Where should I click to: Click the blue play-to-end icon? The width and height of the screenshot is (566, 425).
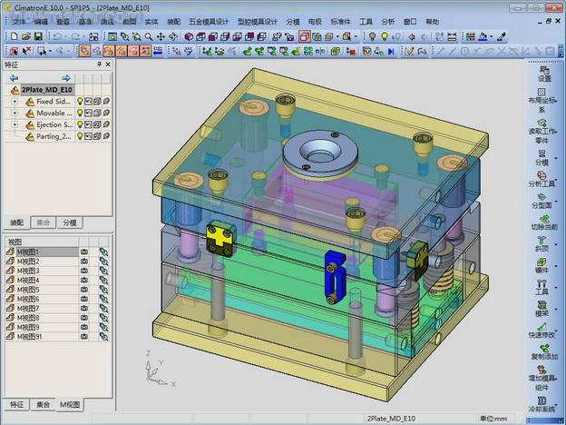click(391, 52)
